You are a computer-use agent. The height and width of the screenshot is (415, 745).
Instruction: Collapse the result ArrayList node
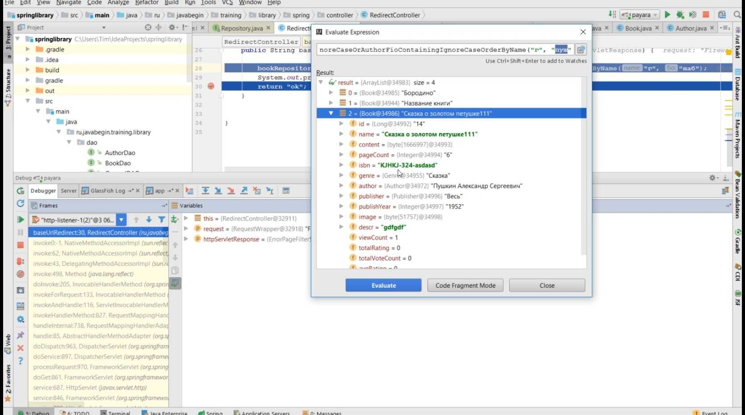coord(321,82)
